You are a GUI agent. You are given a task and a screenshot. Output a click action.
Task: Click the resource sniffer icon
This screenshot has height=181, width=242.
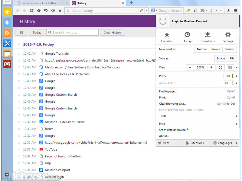coord(195,11)
